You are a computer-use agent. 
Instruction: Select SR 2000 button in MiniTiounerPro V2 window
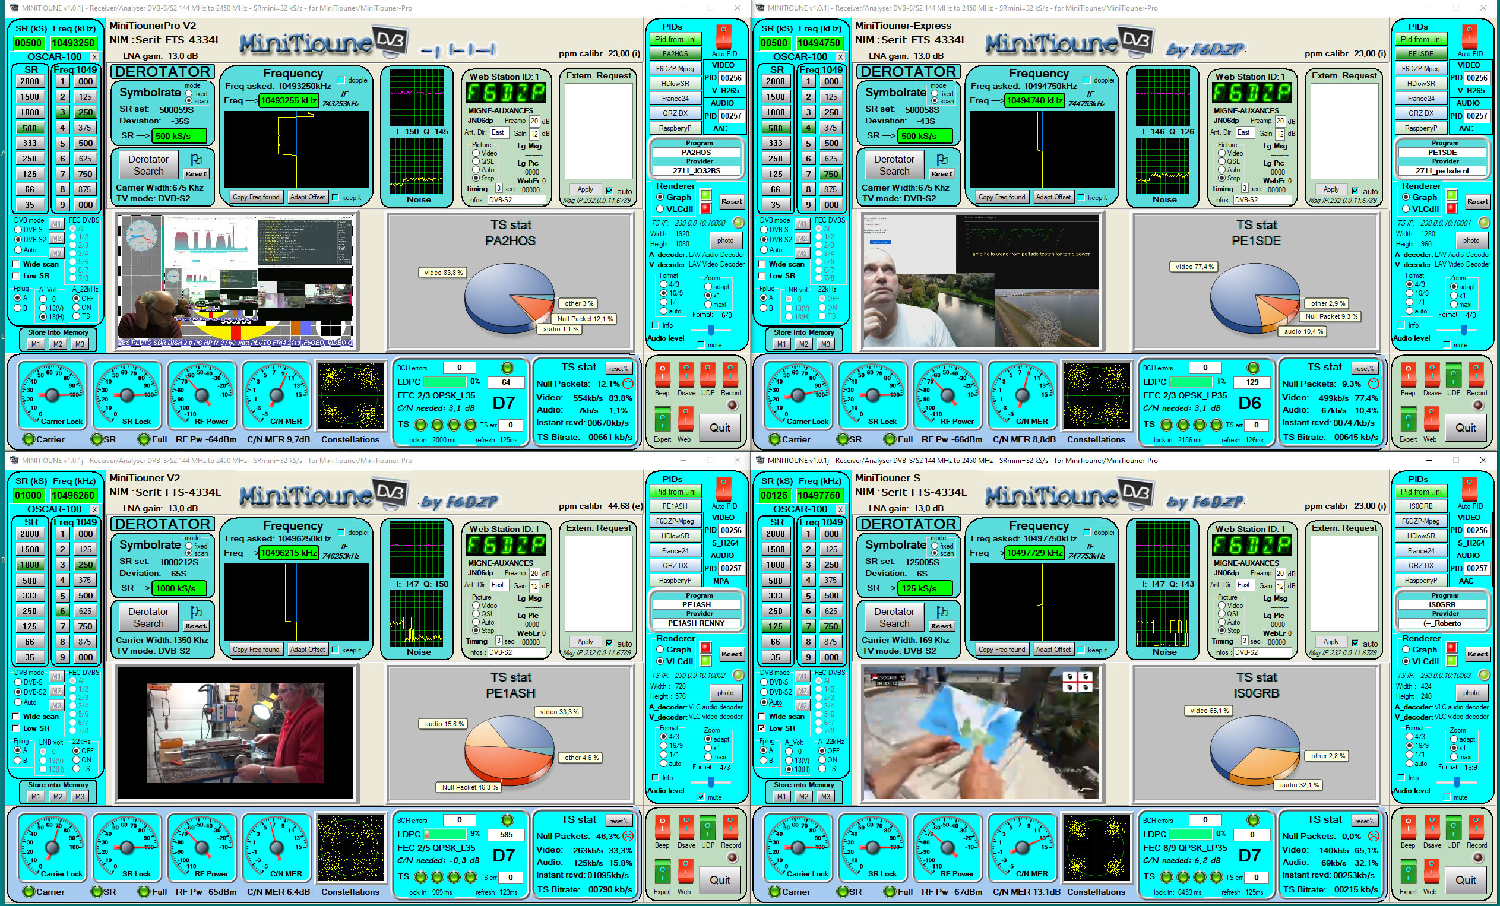point(30,81)
